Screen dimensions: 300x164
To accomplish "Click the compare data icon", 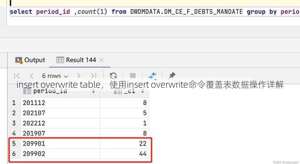I will click(x=153, y=76).
